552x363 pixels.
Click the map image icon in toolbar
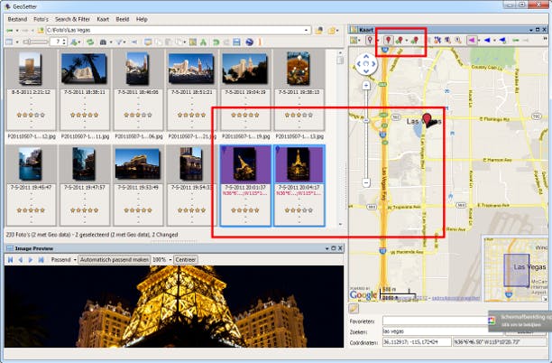point(193,42)
